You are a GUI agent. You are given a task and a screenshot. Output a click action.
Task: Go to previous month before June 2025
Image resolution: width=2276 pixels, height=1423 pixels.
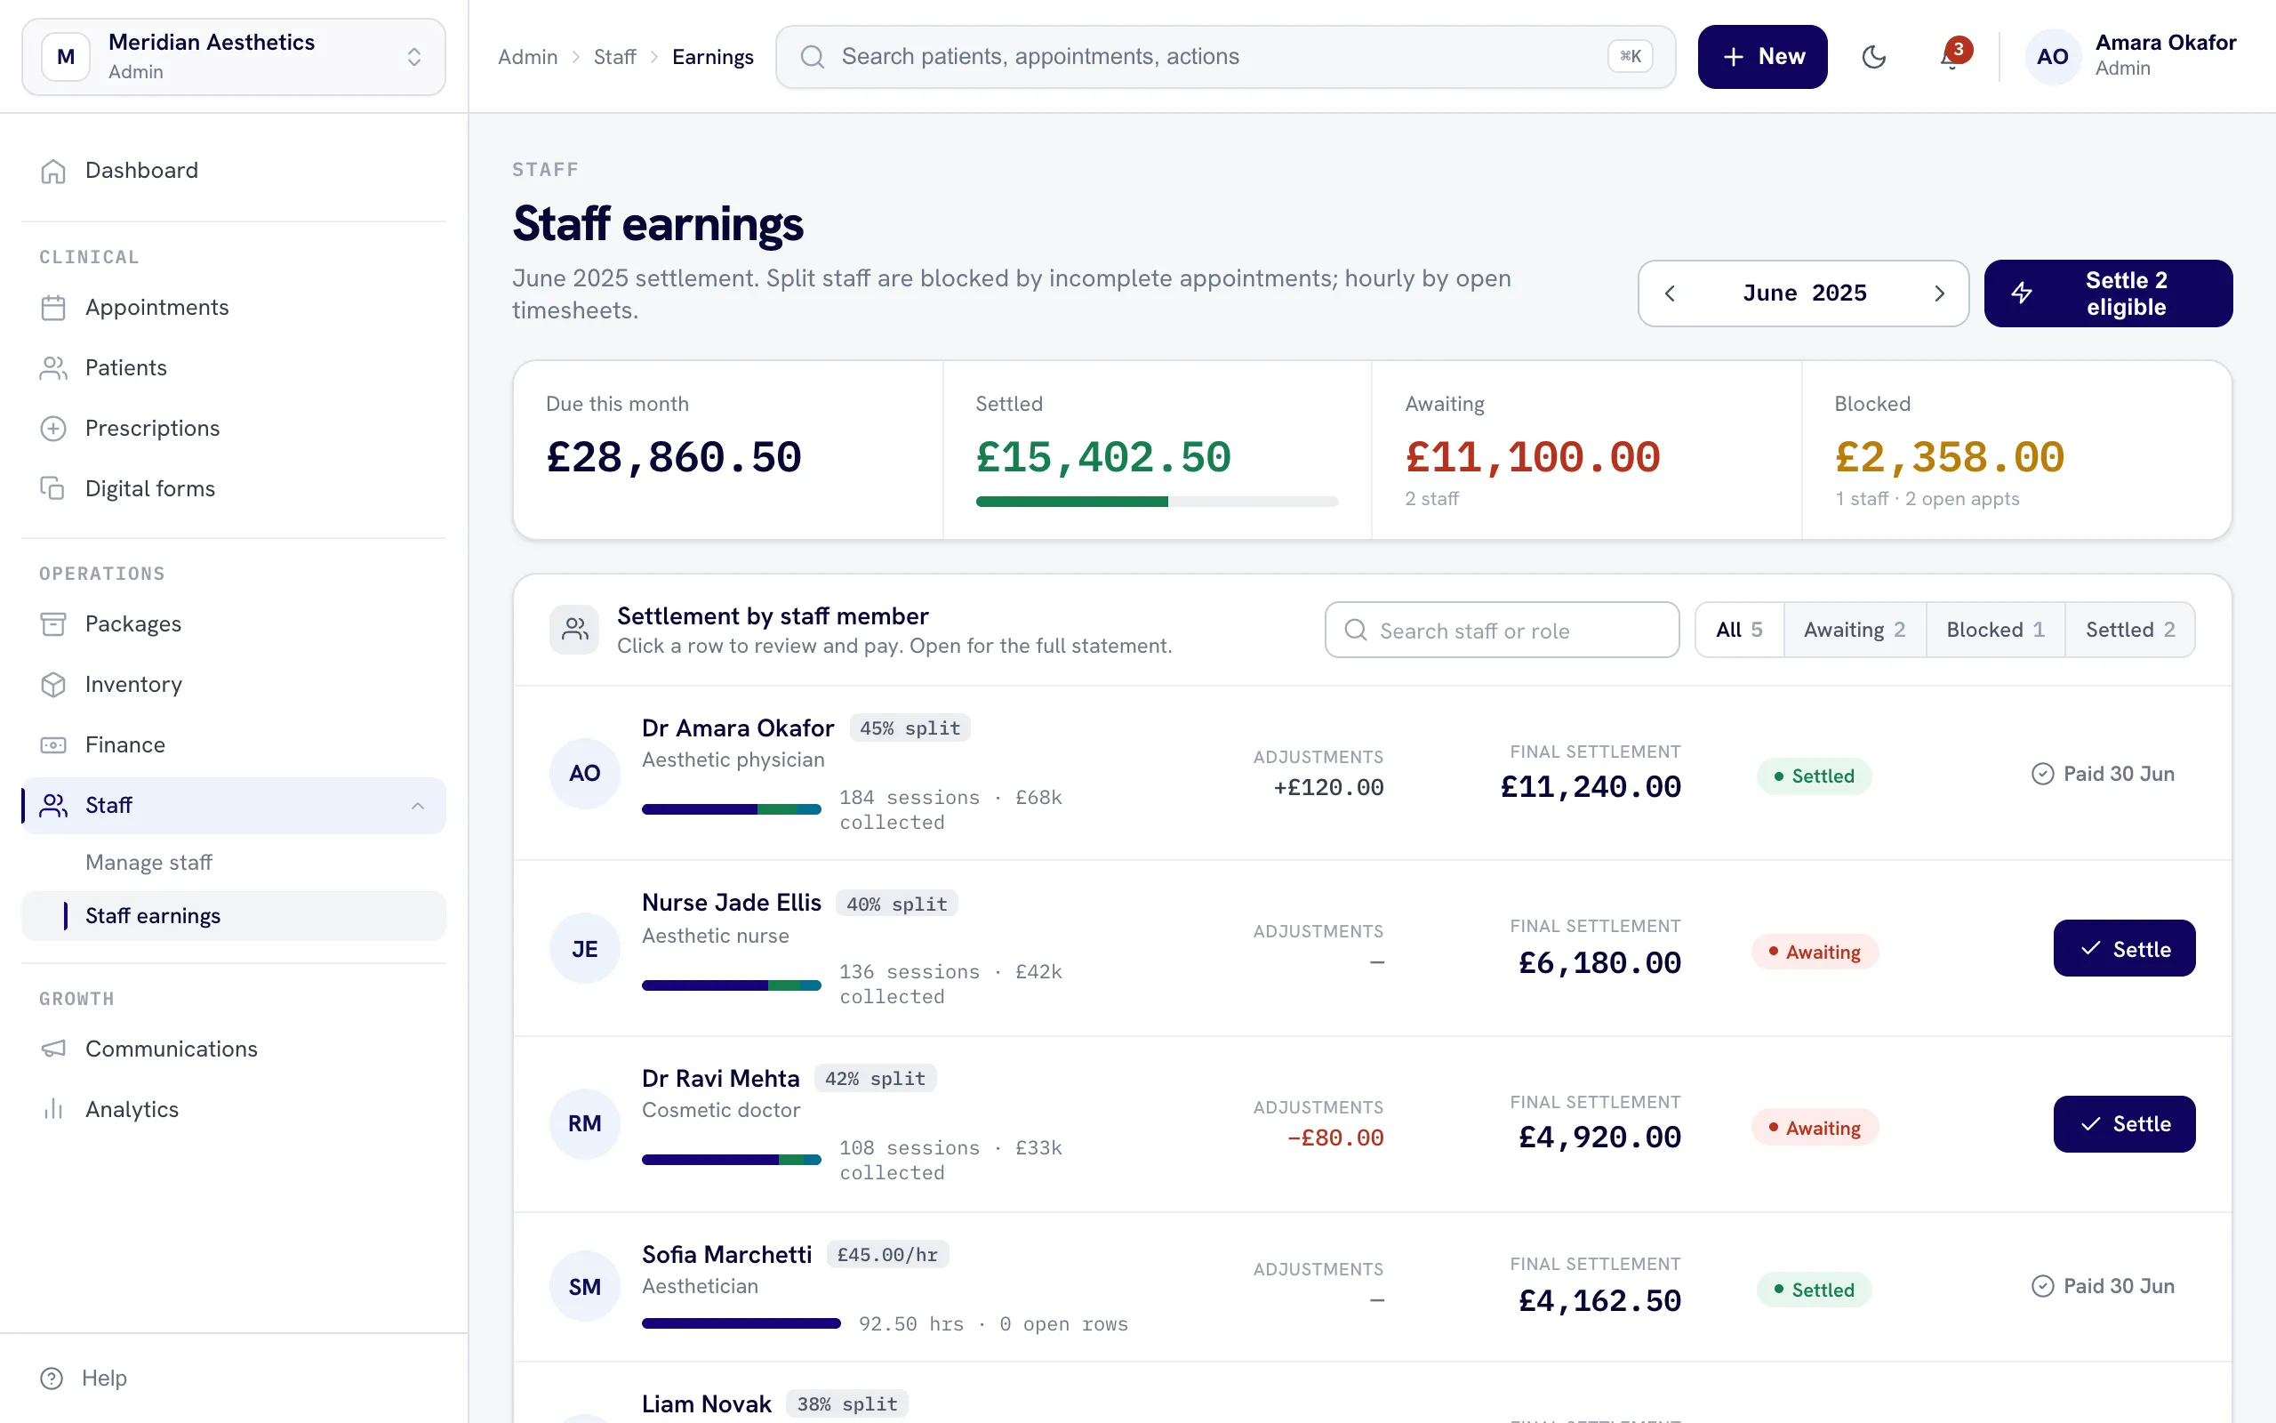pos(1670,293)
